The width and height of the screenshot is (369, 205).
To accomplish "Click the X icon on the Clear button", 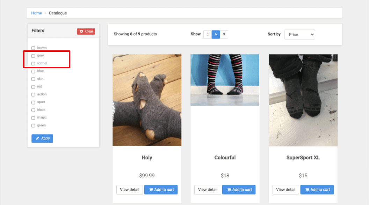I will click(81, 31).
